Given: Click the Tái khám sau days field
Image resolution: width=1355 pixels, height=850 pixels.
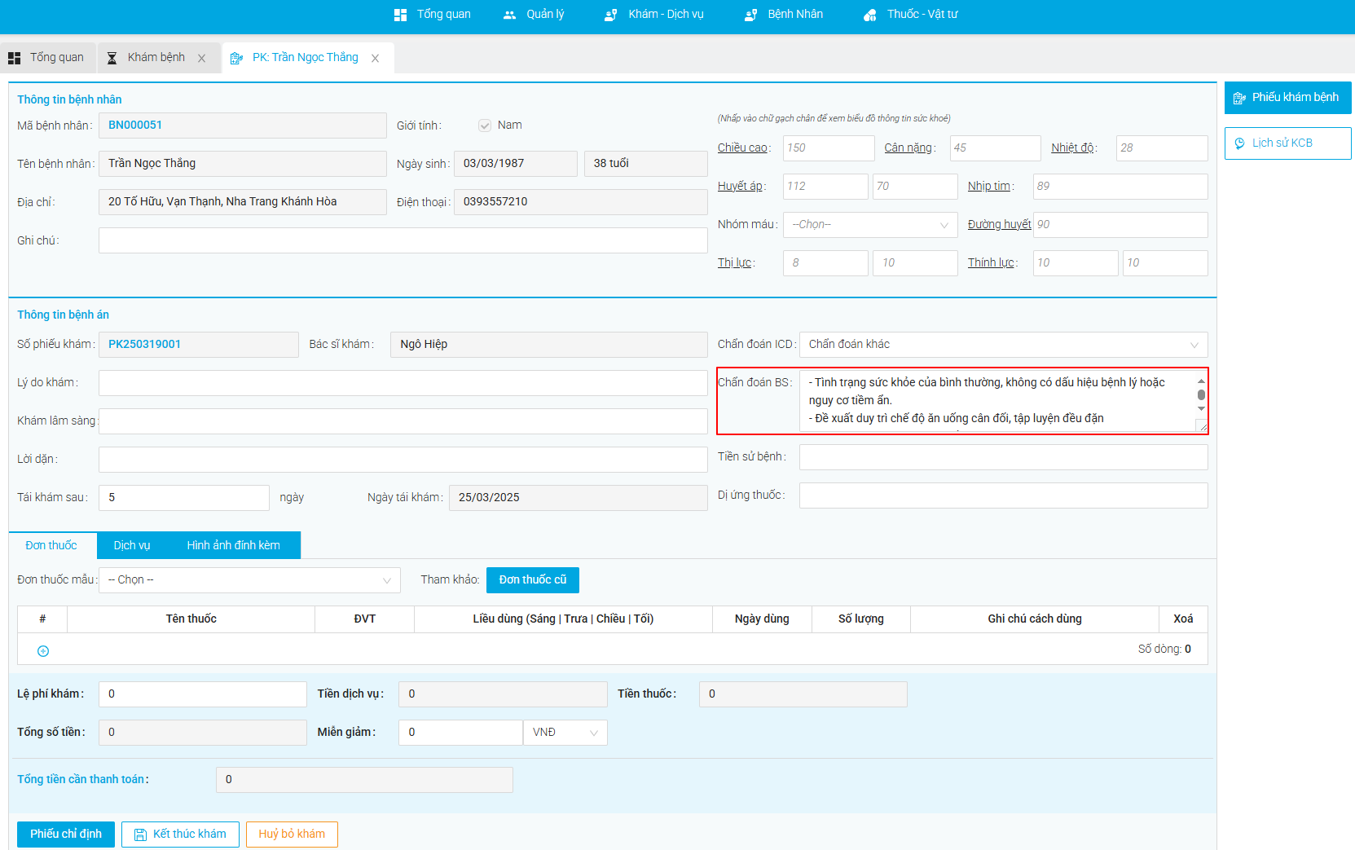Looking at the screenshot, I should point(184,498).
